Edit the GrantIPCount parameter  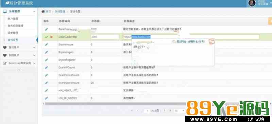pyautogui.click(x=46, y=68)
